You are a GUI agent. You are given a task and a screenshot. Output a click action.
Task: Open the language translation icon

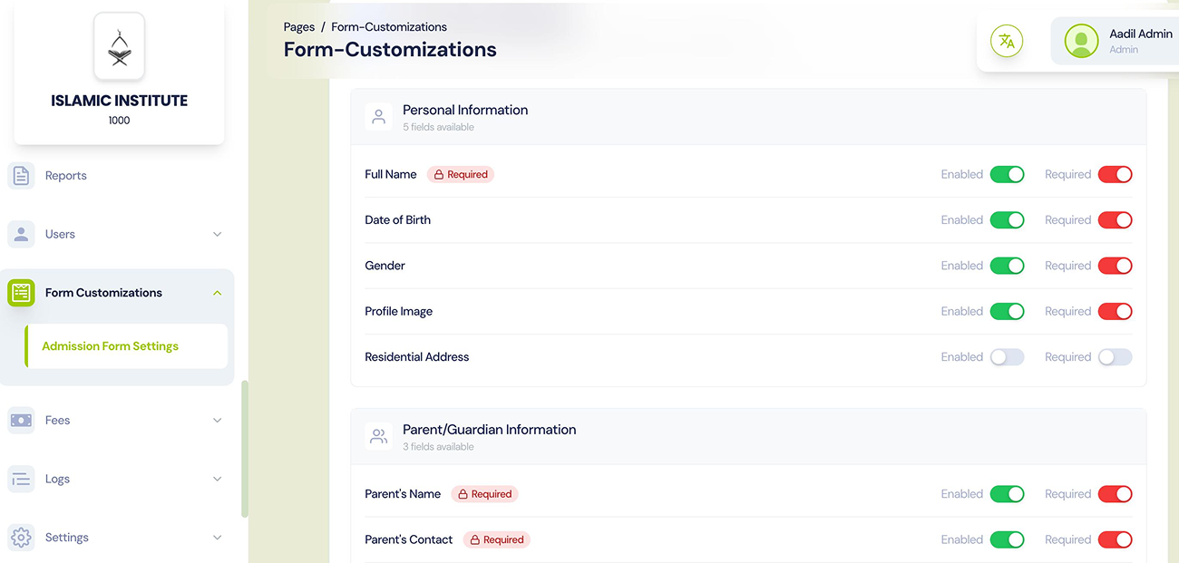click(1006, 41)
